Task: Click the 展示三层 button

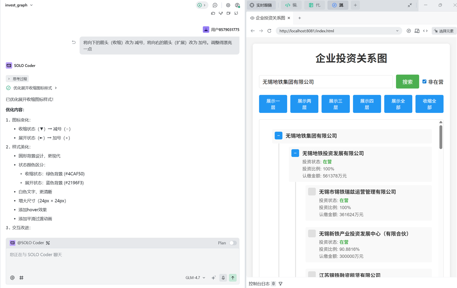Action: point(335,104)
